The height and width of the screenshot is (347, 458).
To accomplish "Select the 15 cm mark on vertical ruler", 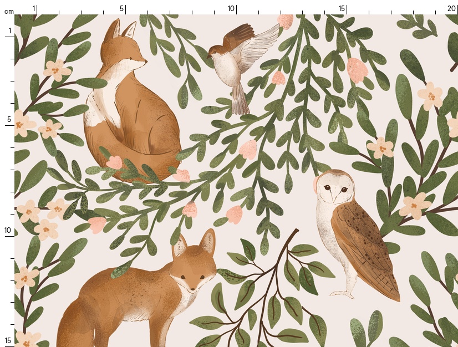I will pyautogui.click(x=8, y=340).
